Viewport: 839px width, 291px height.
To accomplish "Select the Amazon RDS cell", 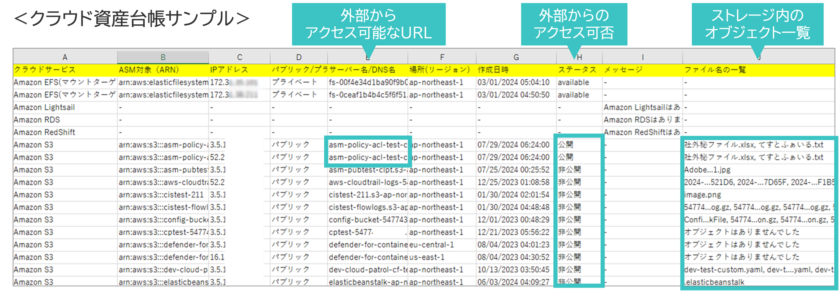I will (65, 120).
